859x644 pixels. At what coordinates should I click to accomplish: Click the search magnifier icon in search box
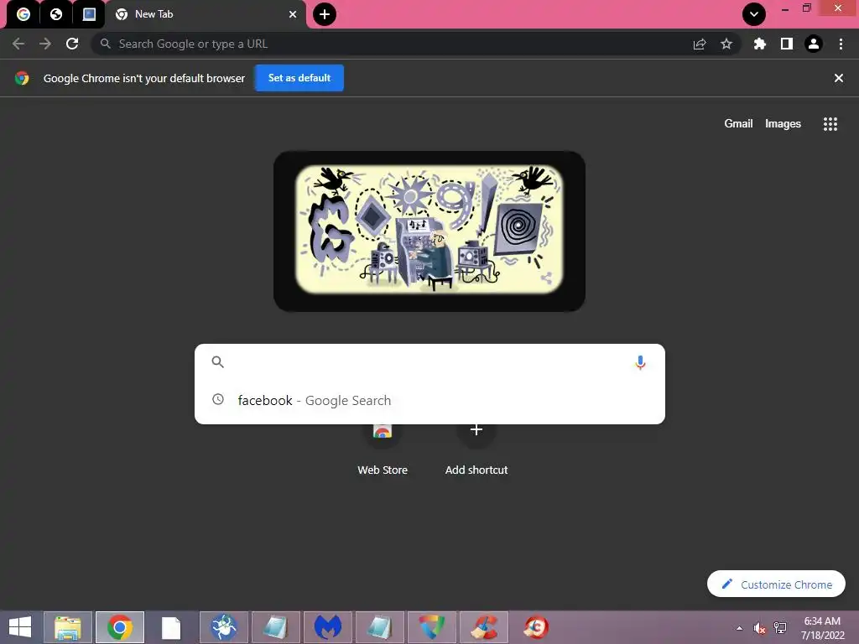coord(217,362)
